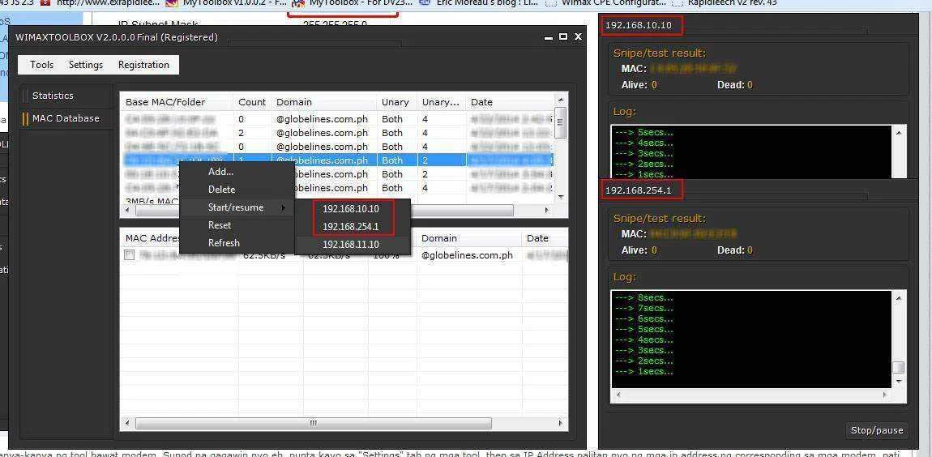The width and height of the screenshot is (932, 457).
Task: Sort by Base MAC/Folder column header
Action: pyautogui.click(x=177, y=102)
